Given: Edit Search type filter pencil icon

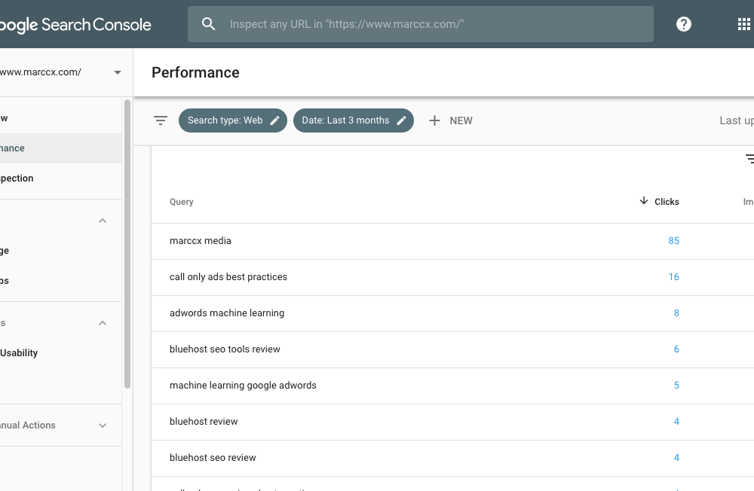Looking at the screenshot, I should pyautogui.click(x=275, y=120).
